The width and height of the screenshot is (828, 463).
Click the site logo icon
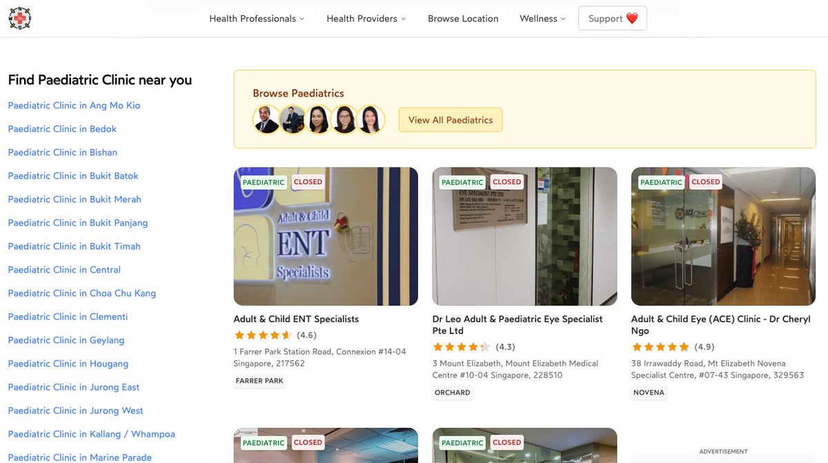19,19
